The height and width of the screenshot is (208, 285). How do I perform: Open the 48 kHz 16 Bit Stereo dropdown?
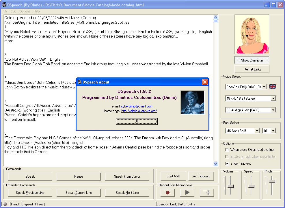pyautogui.click(x=273, y=98)
